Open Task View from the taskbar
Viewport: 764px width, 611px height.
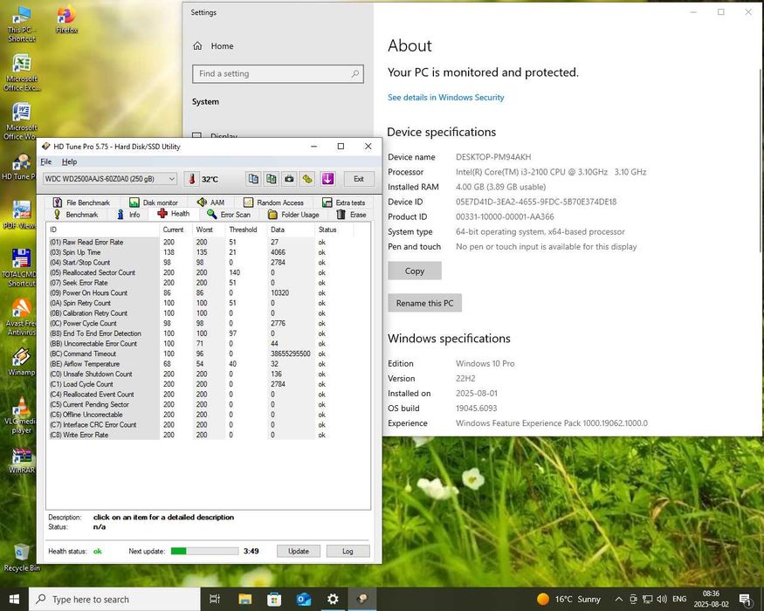click(215, 599)
